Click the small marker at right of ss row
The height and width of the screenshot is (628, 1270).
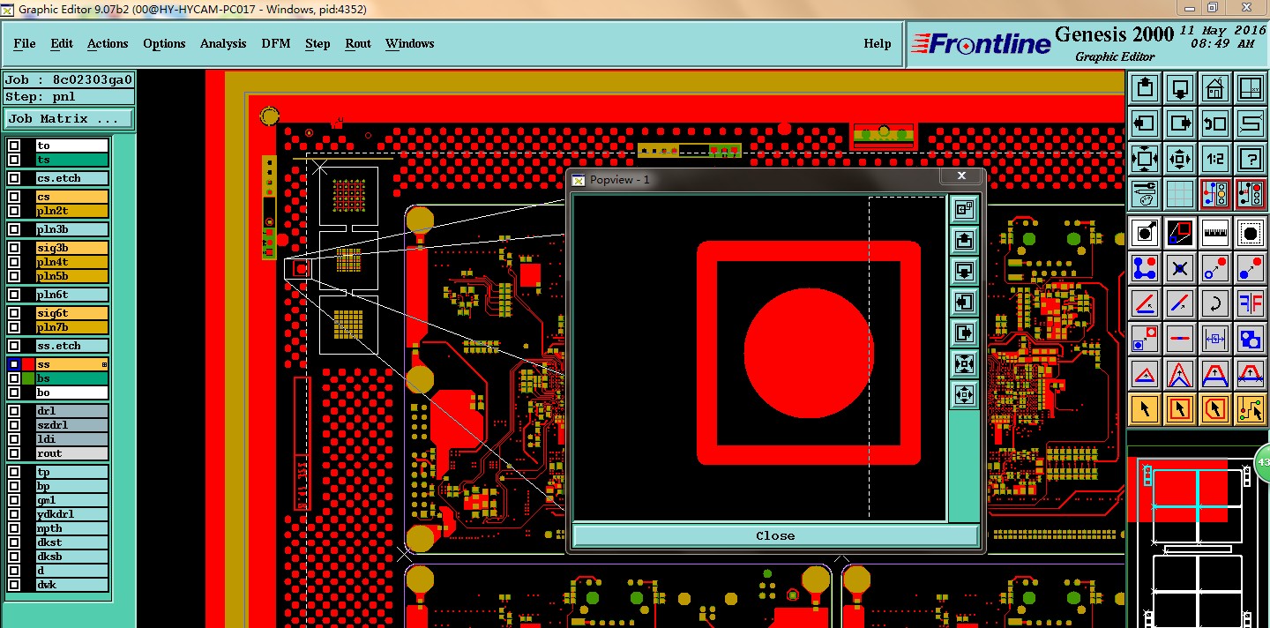coord(104,364)
